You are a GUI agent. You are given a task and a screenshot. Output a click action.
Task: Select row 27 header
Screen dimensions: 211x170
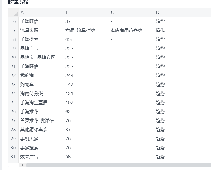tap(13, 120)
